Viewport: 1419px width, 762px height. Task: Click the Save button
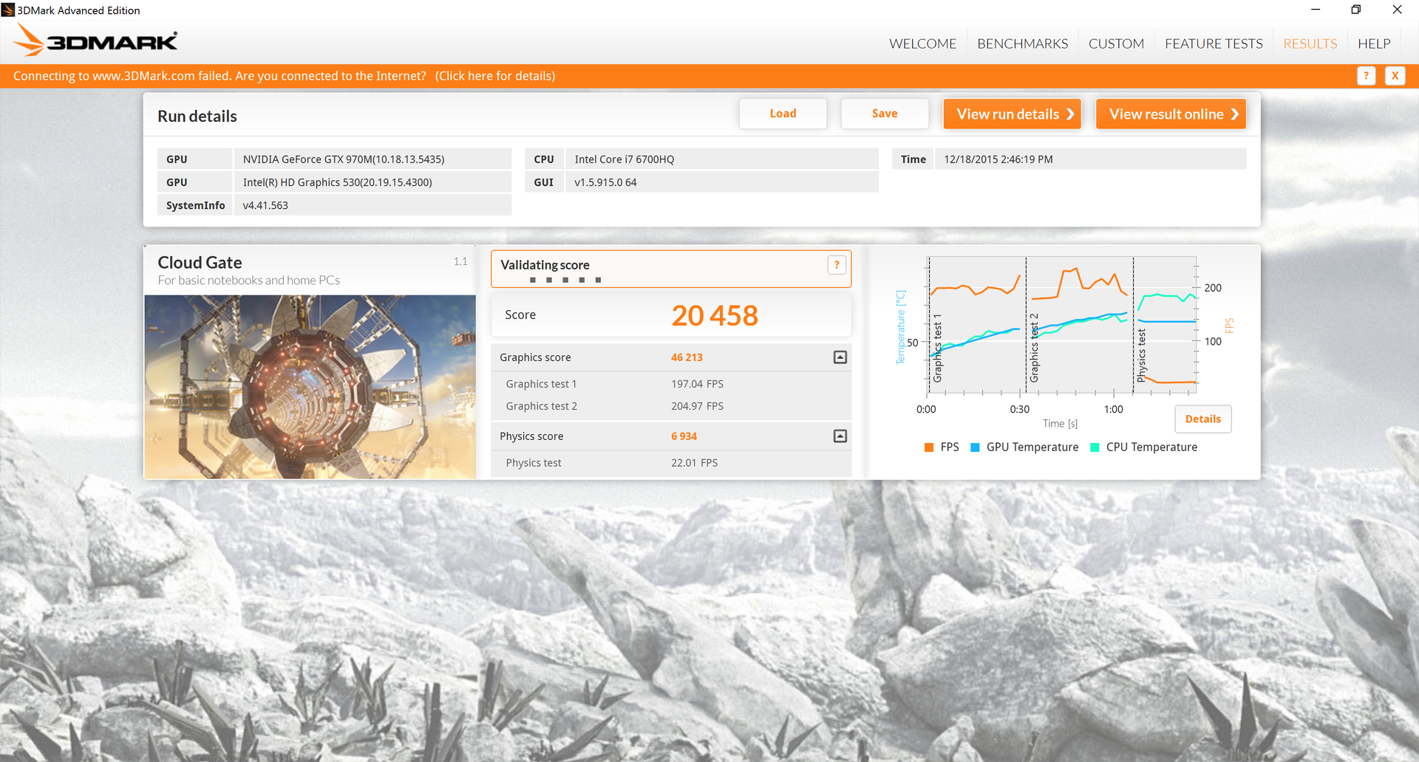tap(885, 114)
